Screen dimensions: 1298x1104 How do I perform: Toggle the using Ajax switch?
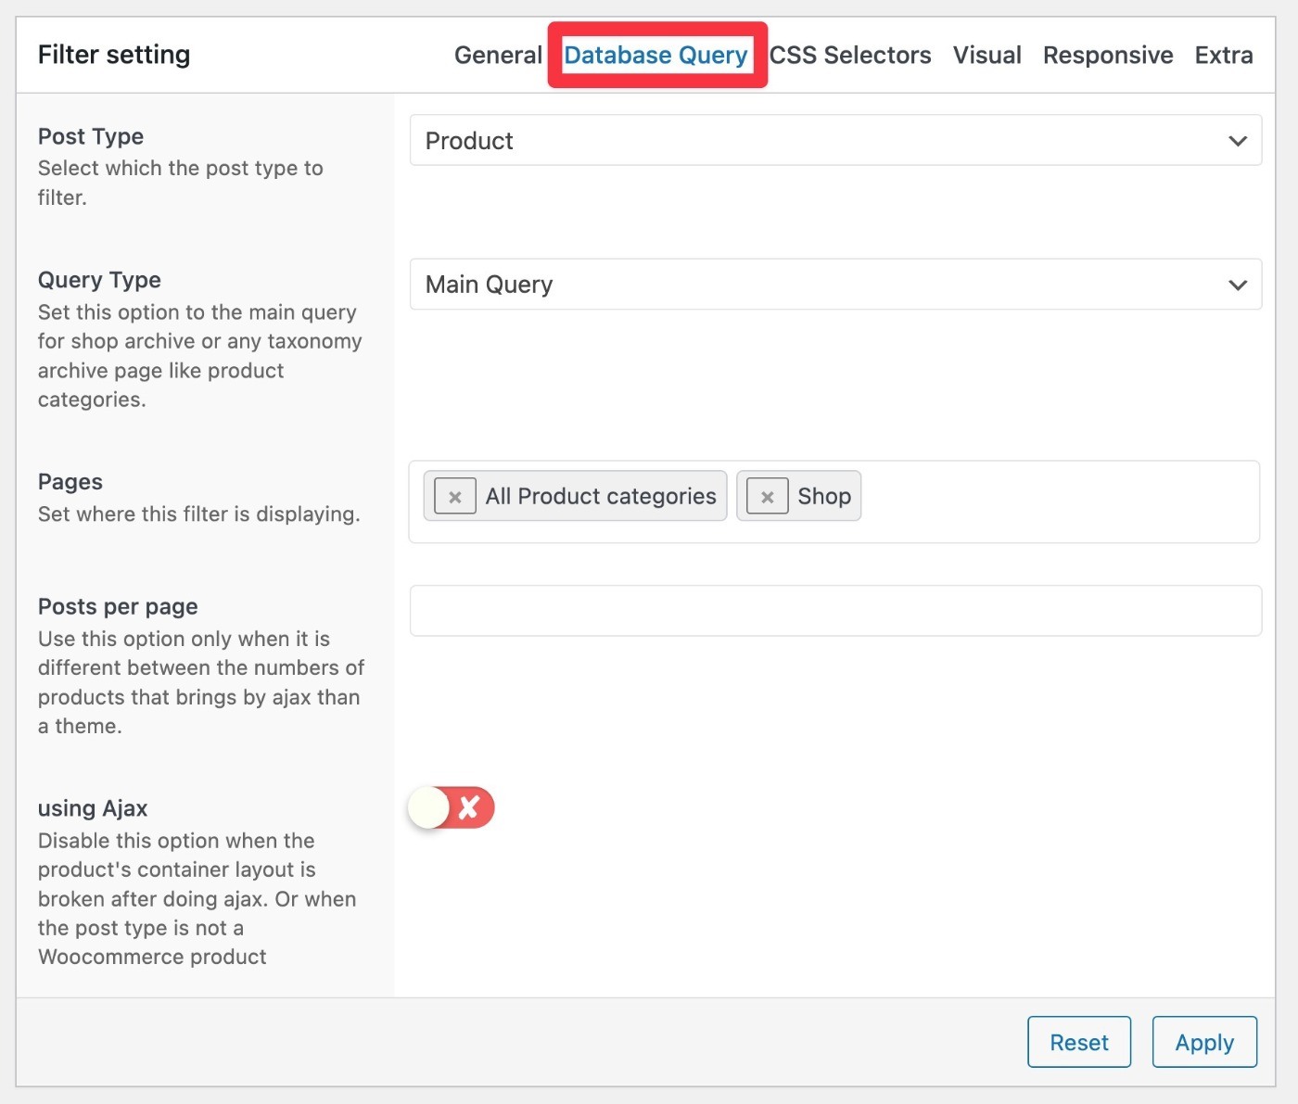[x=451, y=807]
